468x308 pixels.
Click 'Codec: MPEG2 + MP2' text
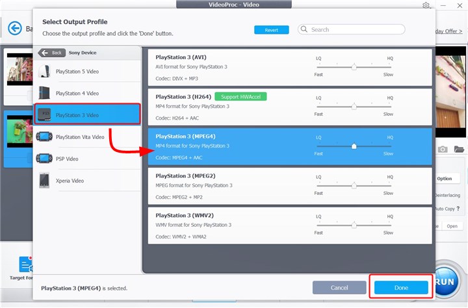[179, 198]
